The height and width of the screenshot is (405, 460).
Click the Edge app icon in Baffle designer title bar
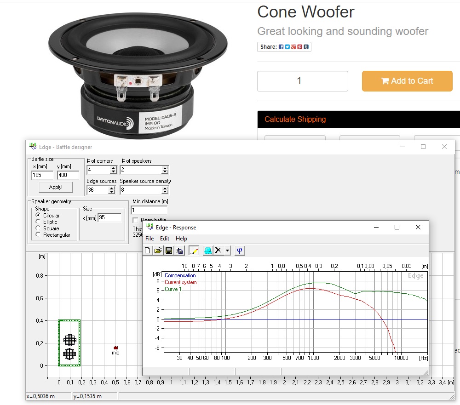coord(33,146)
